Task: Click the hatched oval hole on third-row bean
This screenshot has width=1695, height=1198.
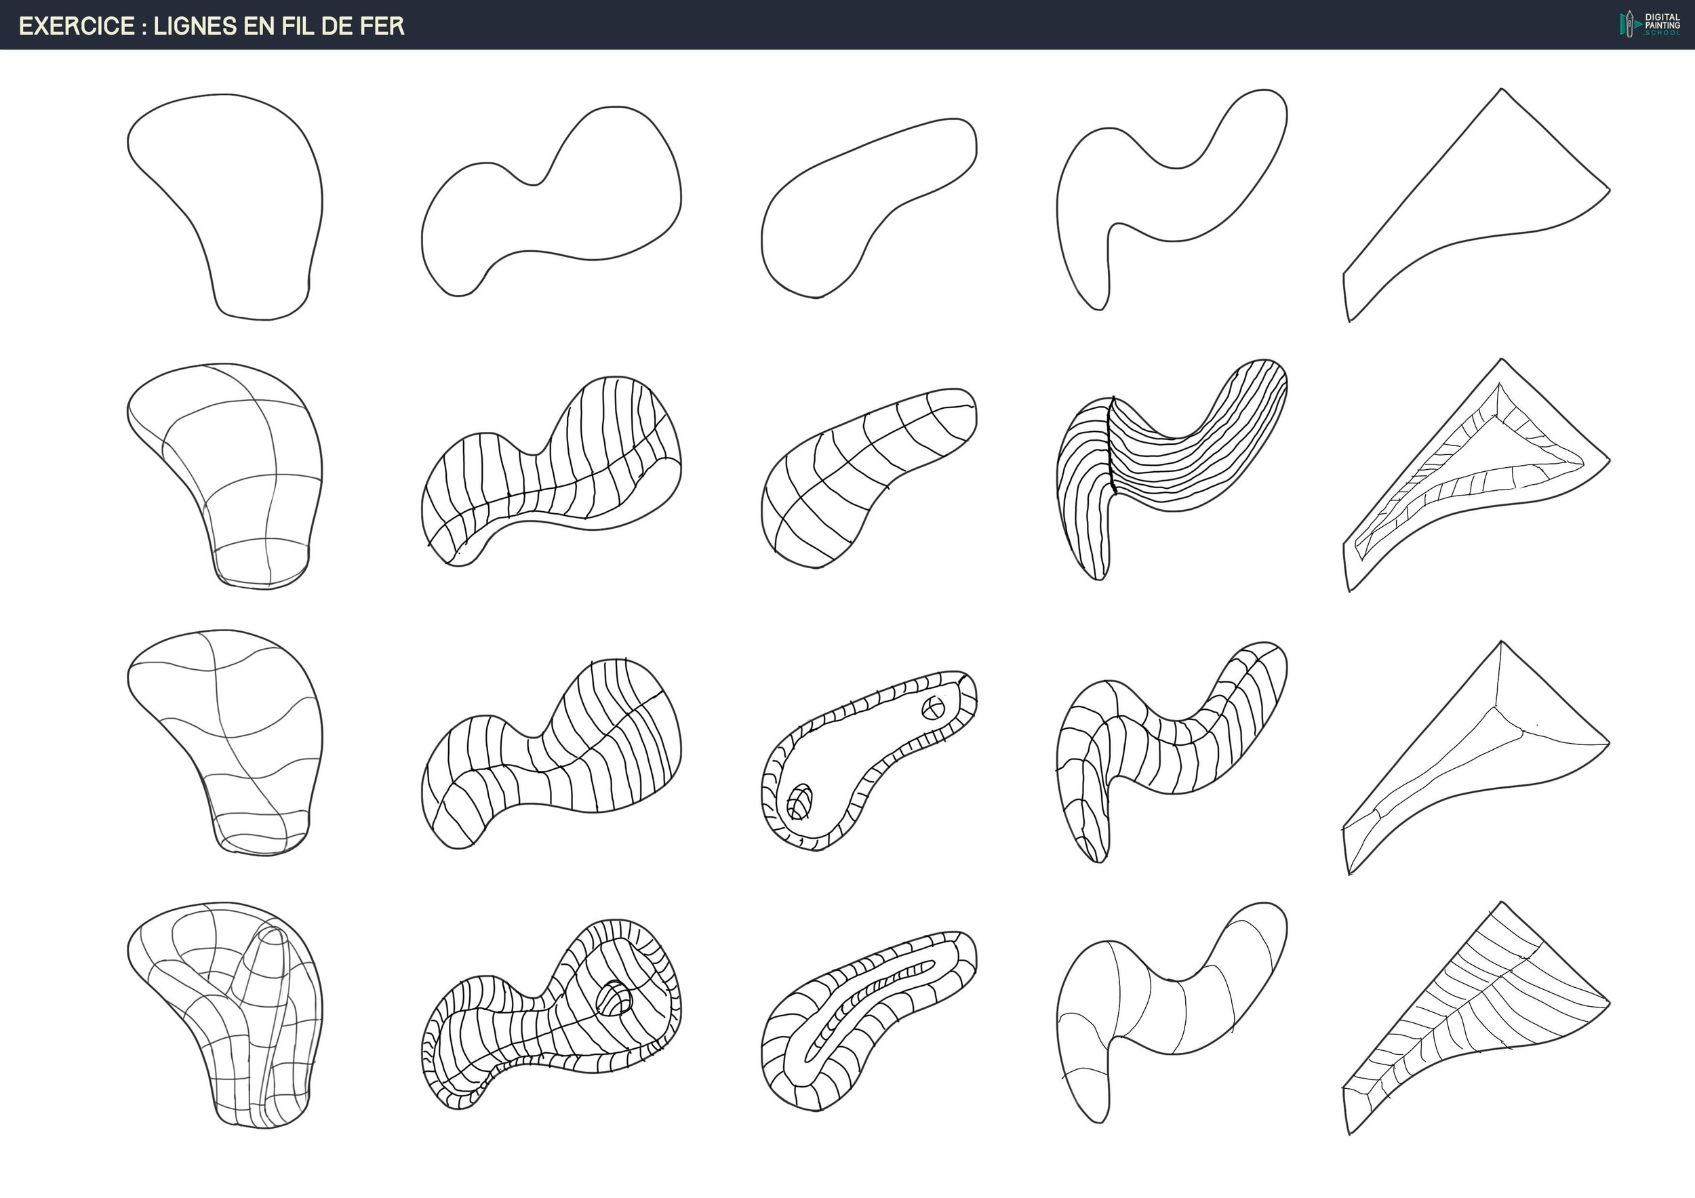Action: point(799,802)
